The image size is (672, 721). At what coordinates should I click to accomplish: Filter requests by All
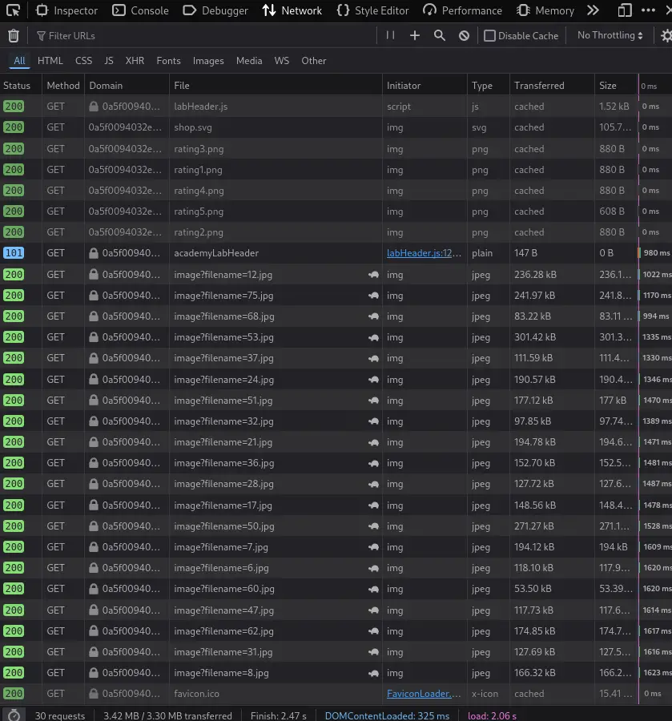19,61
